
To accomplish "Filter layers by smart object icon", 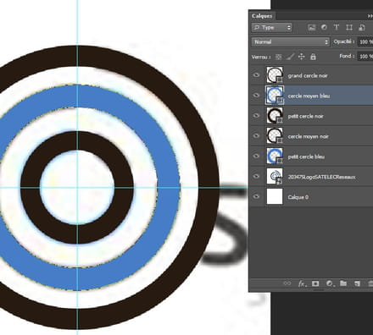I will coord(362,27).
